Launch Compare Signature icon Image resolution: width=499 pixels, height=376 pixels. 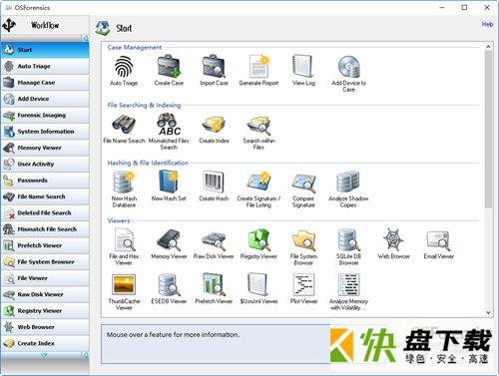(303, 183)
